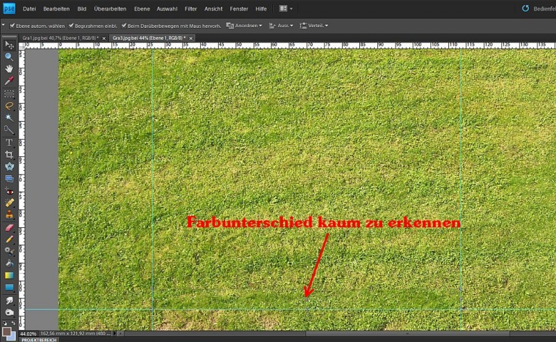Open the status bar info arrow menu
The image size is (556, 342).
click(115, 334)
